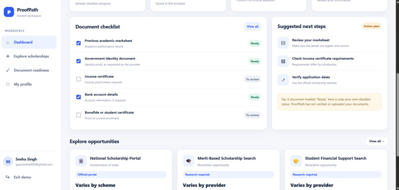Click the Action plan badge
The height and width of the screenshot is (190, 399).
pos(371,26)
